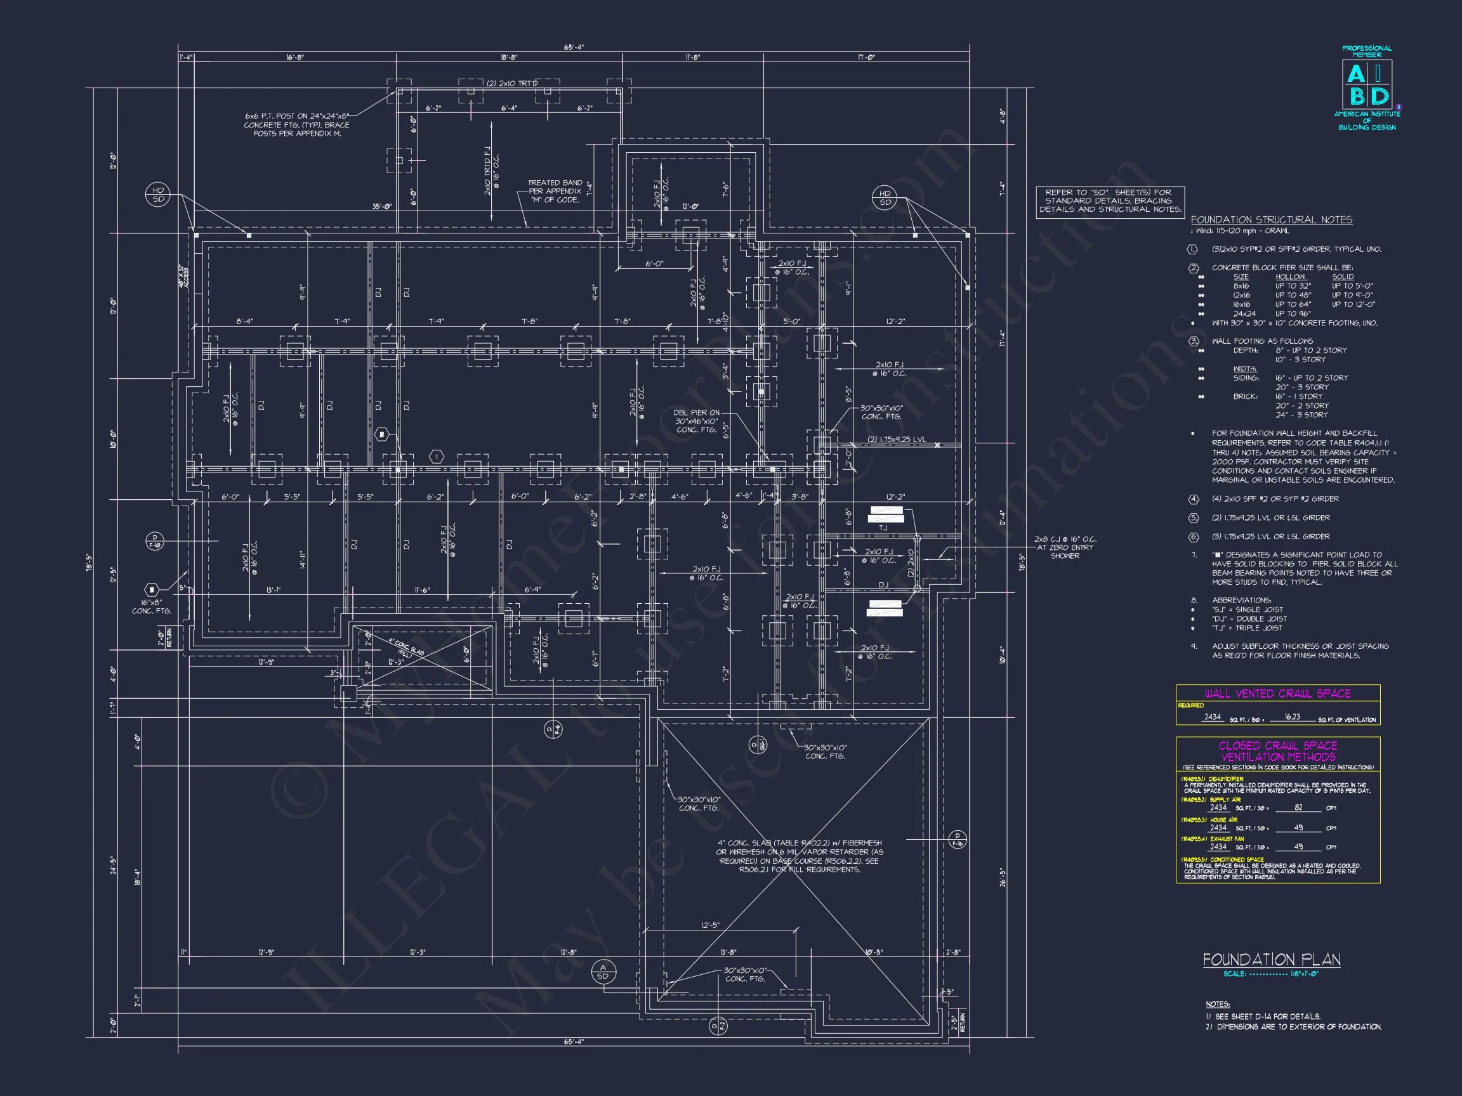Select the A/SD section marker circle

pos(603,972)
